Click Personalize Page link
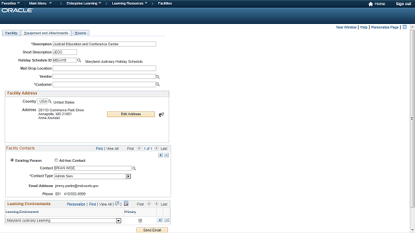Screen dimensions: 415x233 tap(385, 27)
